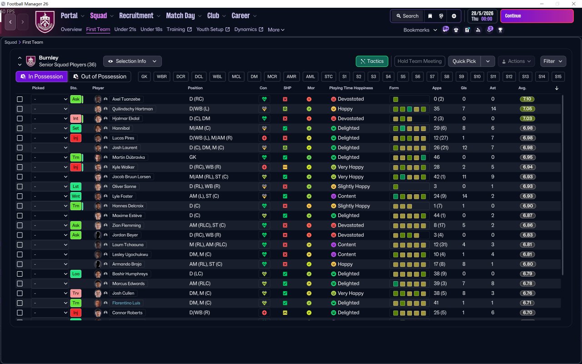
Task: Open the globe icon in the top bar
Action: coord(441,16)
